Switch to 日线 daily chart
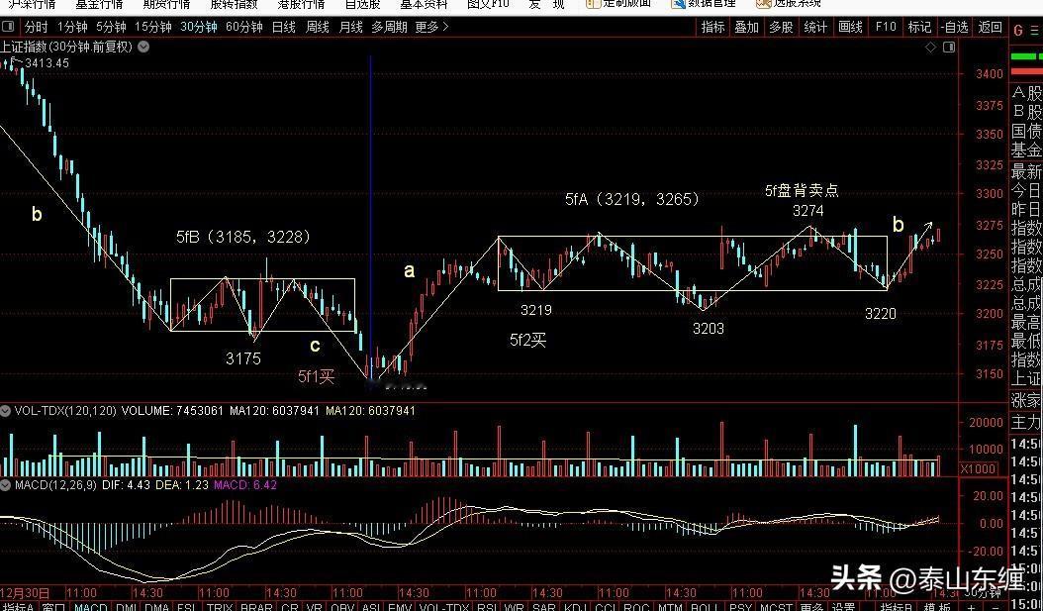This screenshot has height=611, width=1043. click(284, 28)
